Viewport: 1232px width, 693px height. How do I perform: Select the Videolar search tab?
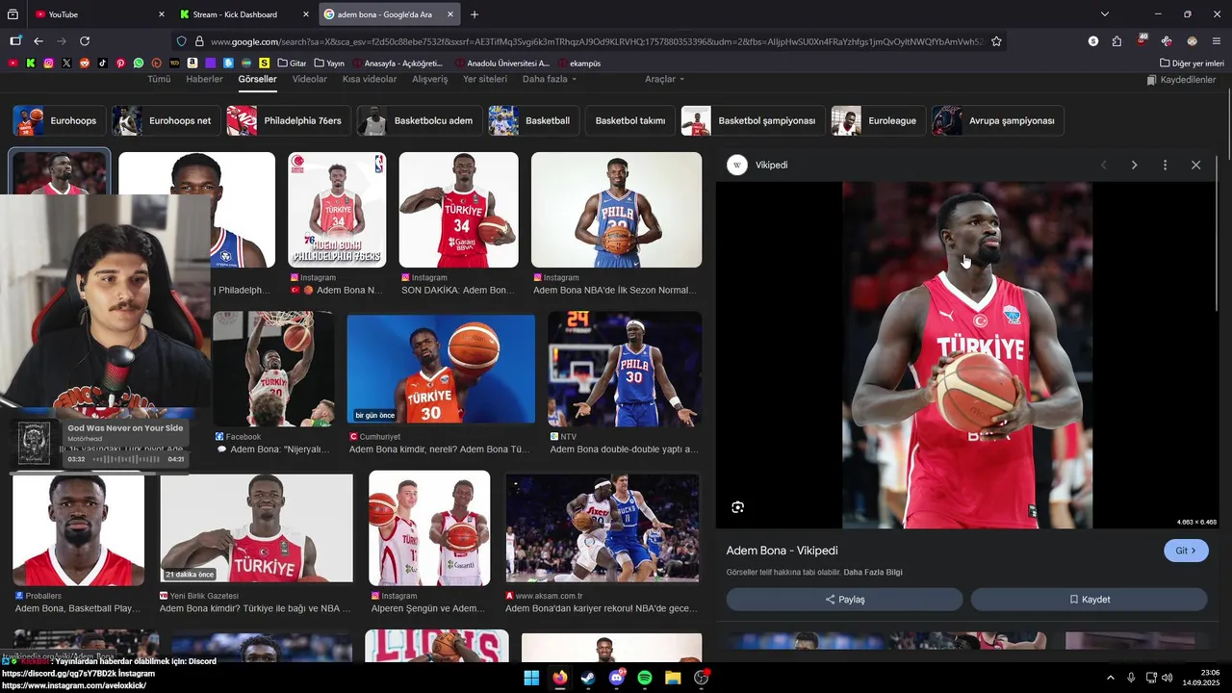pos(310,79)
